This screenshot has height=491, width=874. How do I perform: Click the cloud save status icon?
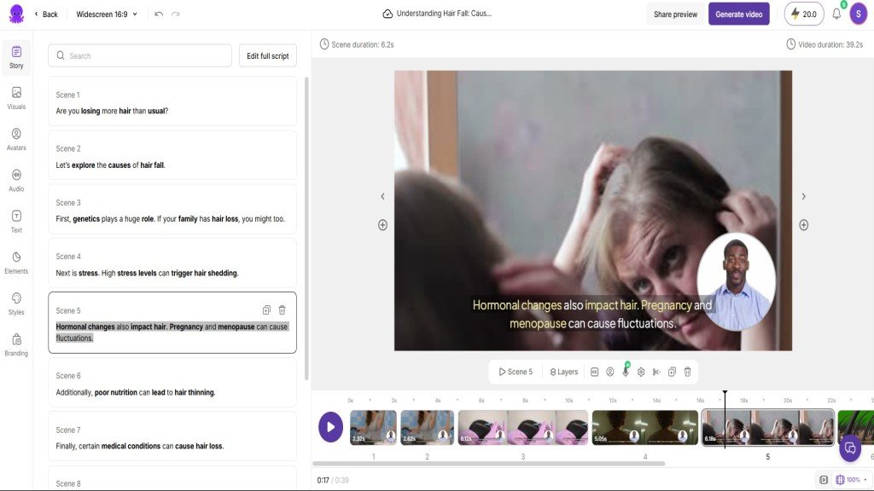387,14
